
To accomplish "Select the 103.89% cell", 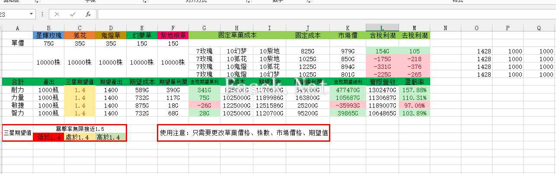I will (x=415, y=113).
